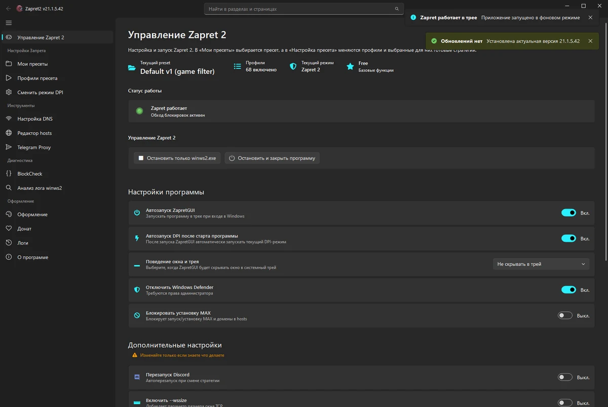The image size is (608, 407).
Task: Open Мои пресеты page
Action: click(x=57, y=64)
